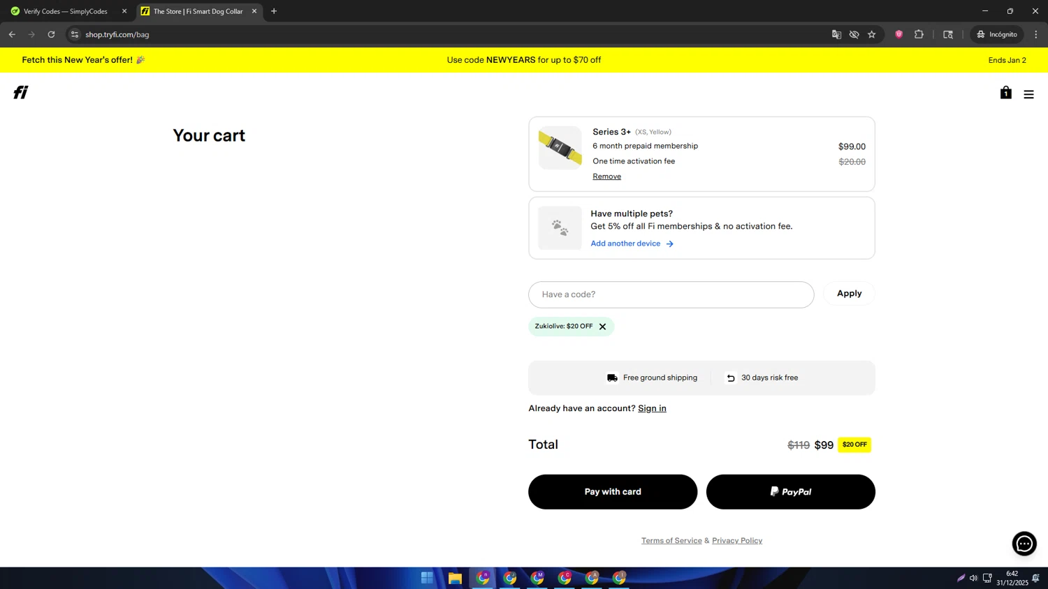Click the Ends Jan 2 banner text

1007,60
